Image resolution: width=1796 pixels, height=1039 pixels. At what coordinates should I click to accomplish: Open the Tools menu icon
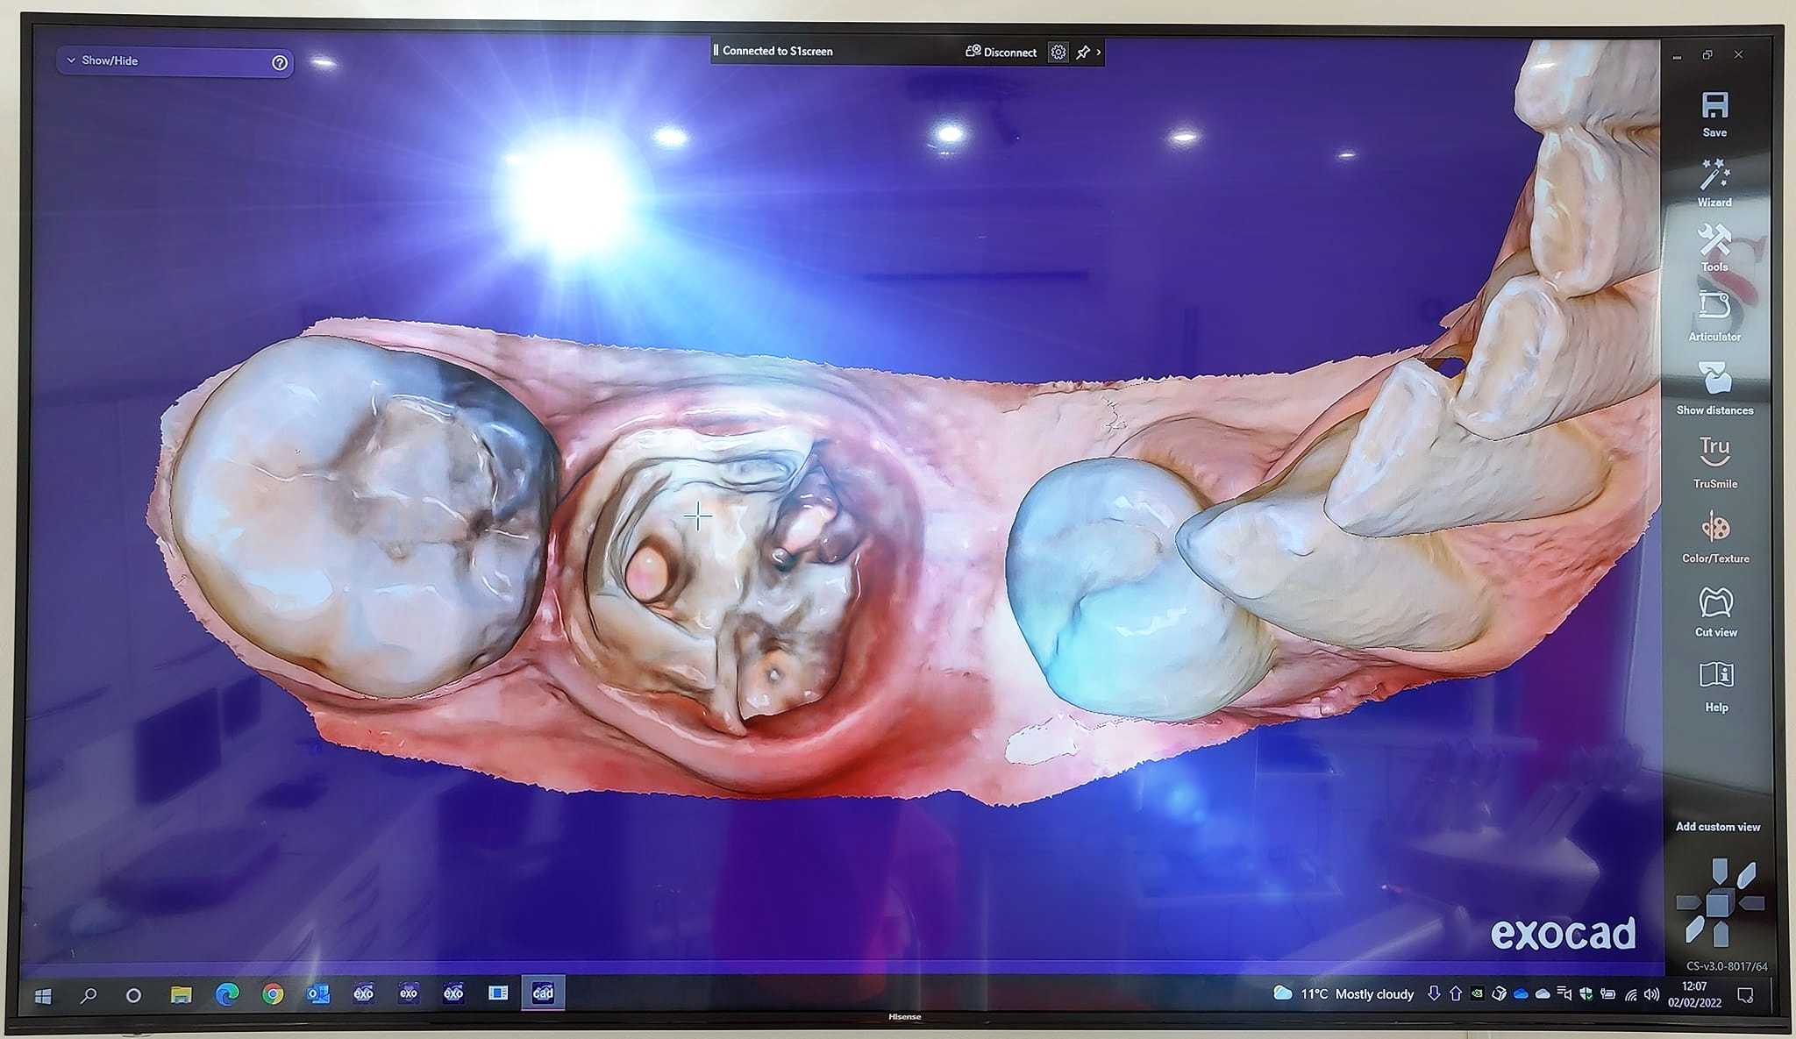[x=1714, y=239]
